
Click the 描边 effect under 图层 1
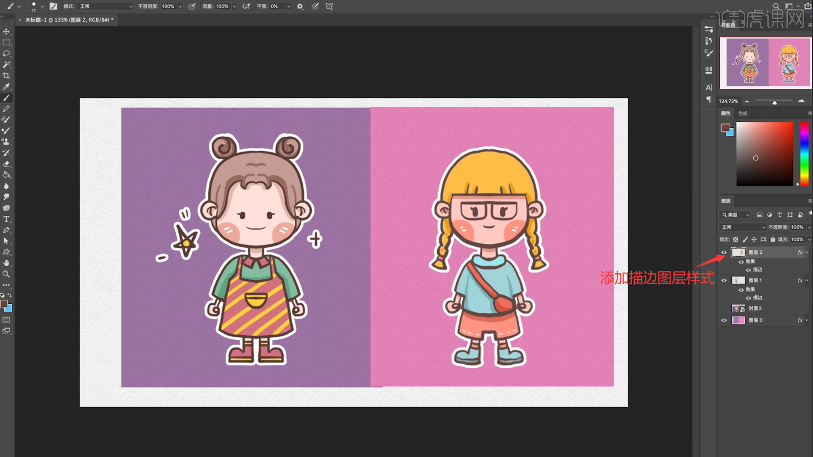(758, 297)
